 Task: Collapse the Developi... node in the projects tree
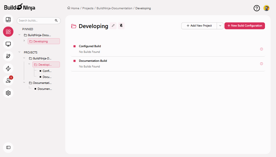click(29, 64)
